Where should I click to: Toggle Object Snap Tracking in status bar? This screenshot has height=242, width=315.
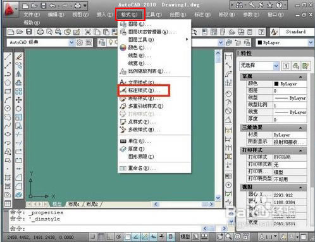click(x=136, y=237)
